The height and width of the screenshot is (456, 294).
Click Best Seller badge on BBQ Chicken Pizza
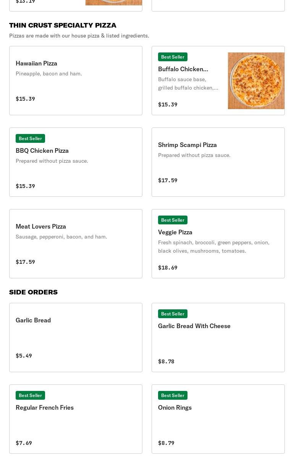coord(30,139)
